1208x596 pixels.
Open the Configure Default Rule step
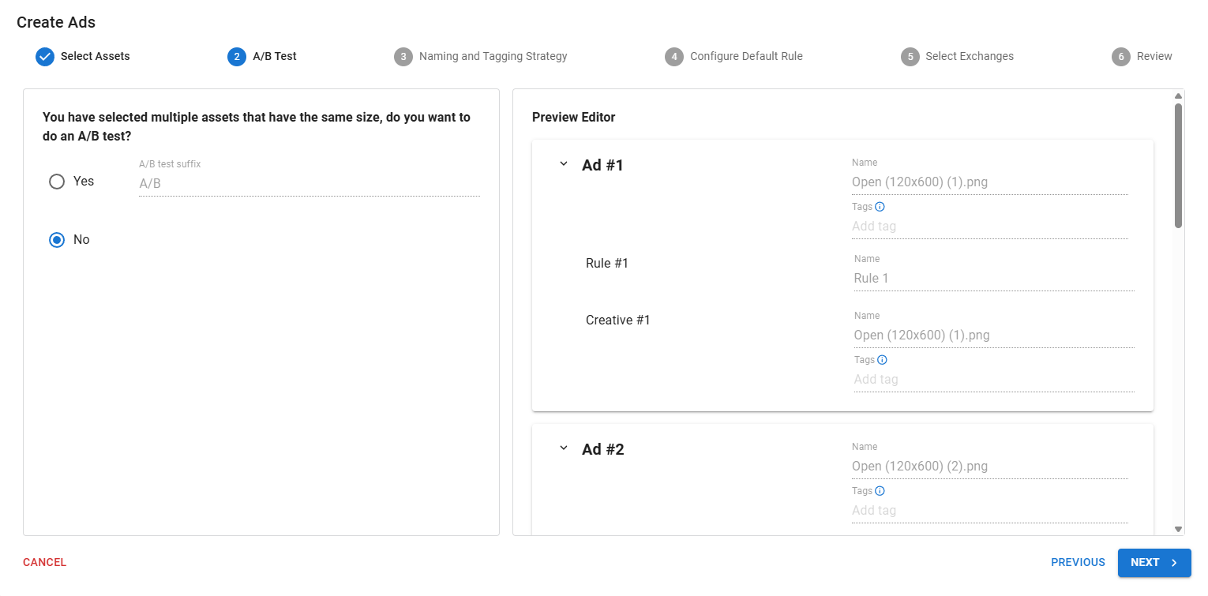(x=745, y=57)
